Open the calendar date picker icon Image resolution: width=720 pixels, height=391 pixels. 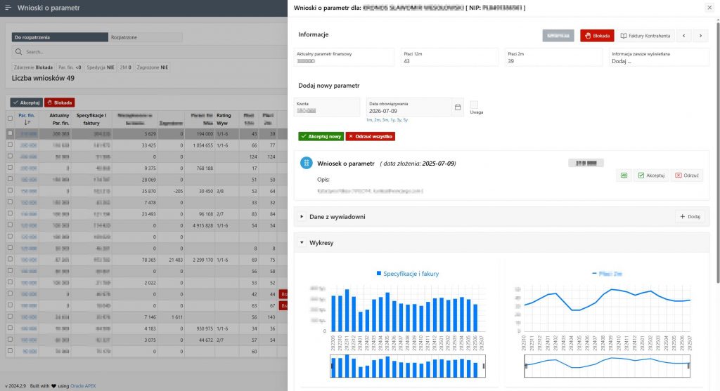pos(457,107)
